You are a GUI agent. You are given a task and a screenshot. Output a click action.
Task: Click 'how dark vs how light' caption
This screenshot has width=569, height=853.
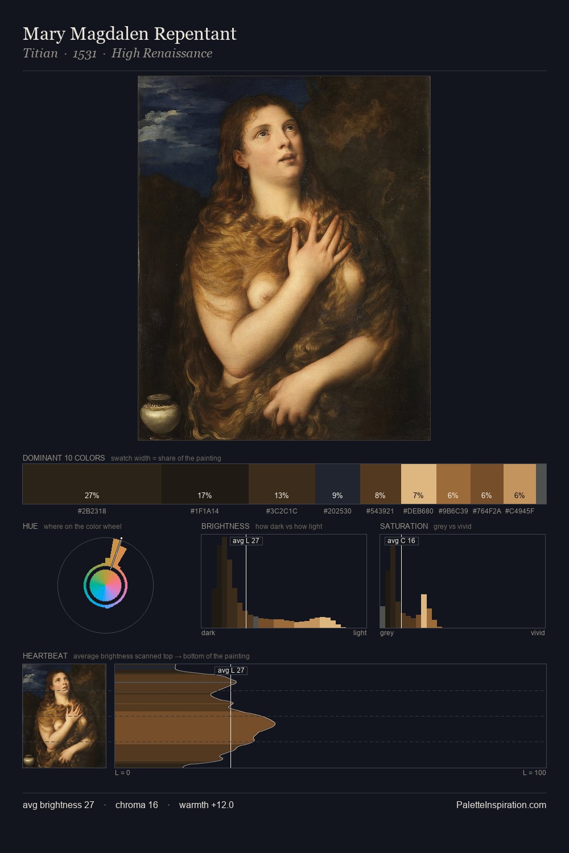[x=288, y=526]
